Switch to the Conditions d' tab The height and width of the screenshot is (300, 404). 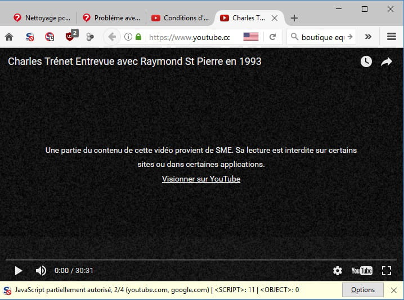tap(181, 18)
